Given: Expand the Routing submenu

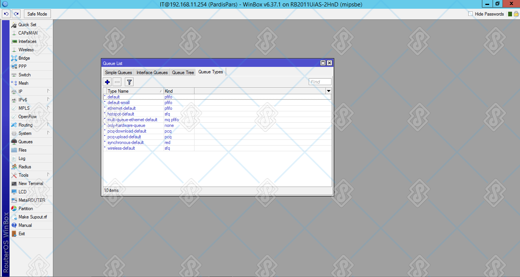Looking at the screenshot, I should click(31, 125).
